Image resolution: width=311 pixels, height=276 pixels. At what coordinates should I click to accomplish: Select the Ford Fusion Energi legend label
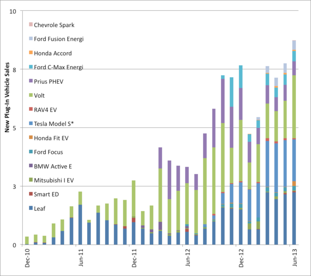59,39
